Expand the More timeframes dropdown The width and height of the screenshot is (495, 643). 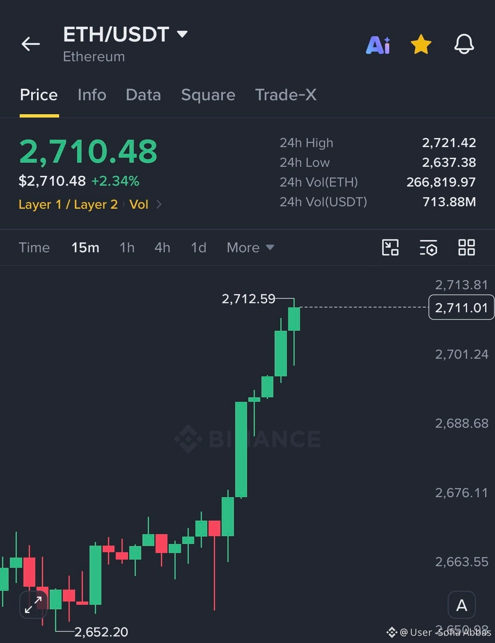click(250, 247)
